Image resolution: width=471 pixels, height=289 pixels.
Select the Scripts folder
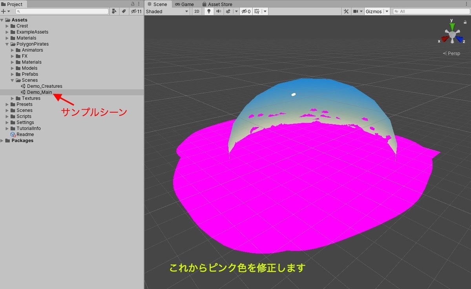click(x=24, y=116)
